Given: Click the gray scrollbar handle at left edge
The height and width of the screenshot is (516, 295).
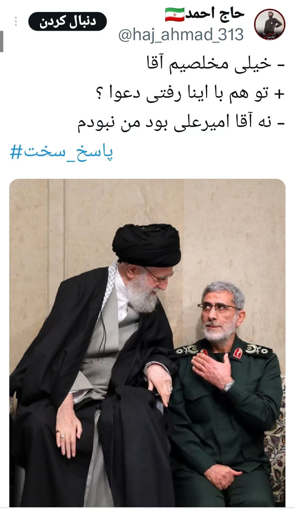Looking at the screenshot, I should (x=1, y=41).
